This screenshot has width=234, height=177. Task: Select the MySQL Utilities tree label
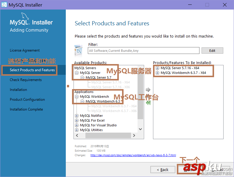click(91, 130)
